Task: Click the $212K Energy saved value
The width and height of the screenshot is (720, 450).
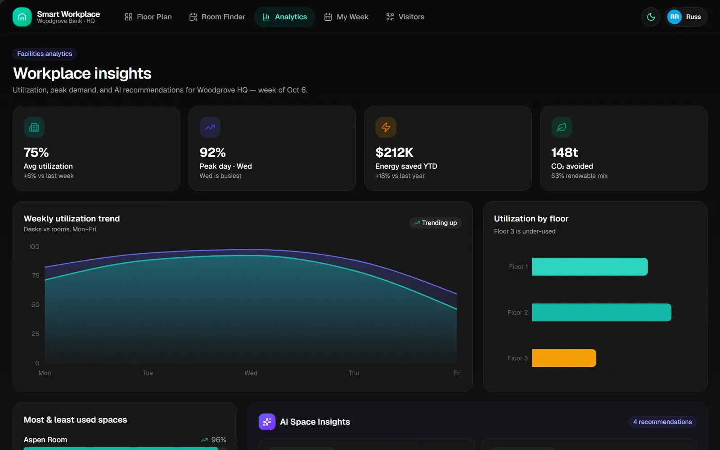Action: coord(394,153)
